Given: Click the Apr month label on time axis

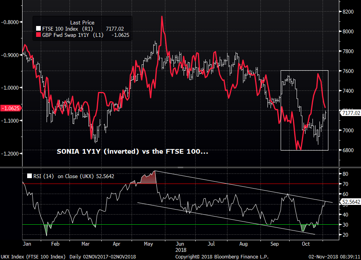Looking at the screenshot, I should (x=116, y=244).
